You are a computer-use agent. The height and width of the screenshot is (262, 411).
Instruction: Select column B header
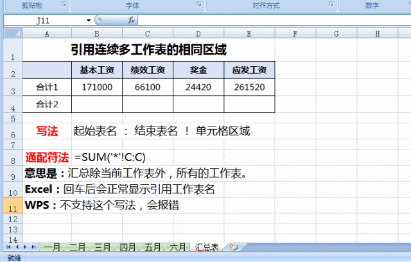pyautogui.click(x=97, y=34)
